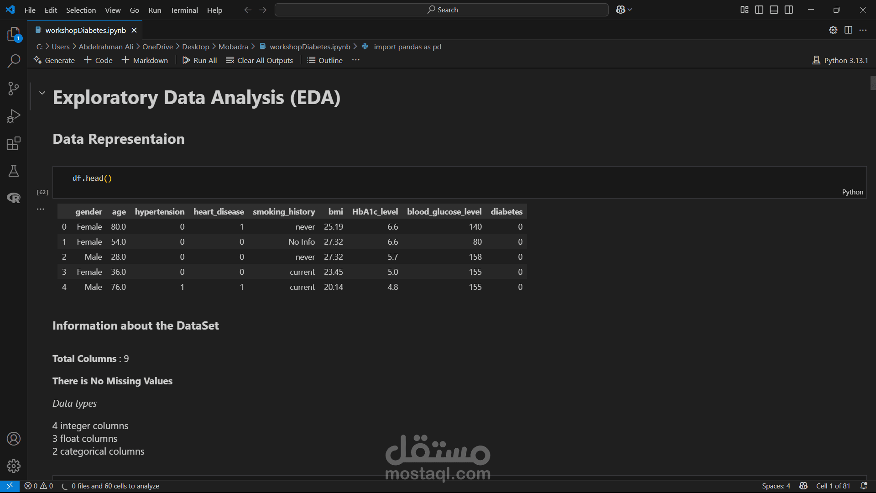Add a new Code cell

click(x=98, y=60)
